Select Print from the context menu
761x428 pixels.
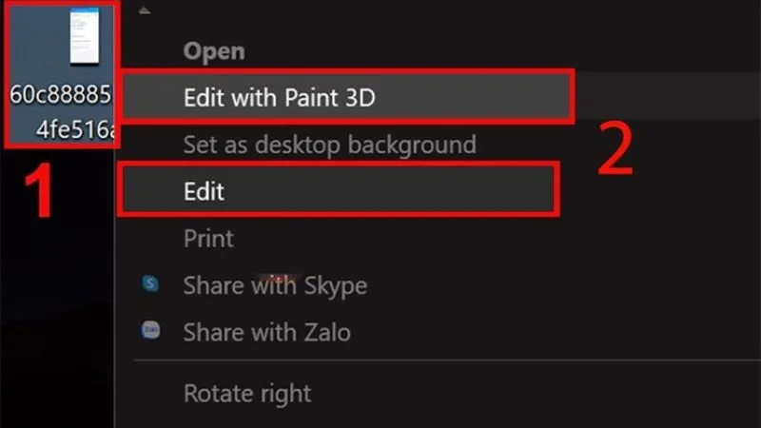pyautogui.click(x=208, y=239)
